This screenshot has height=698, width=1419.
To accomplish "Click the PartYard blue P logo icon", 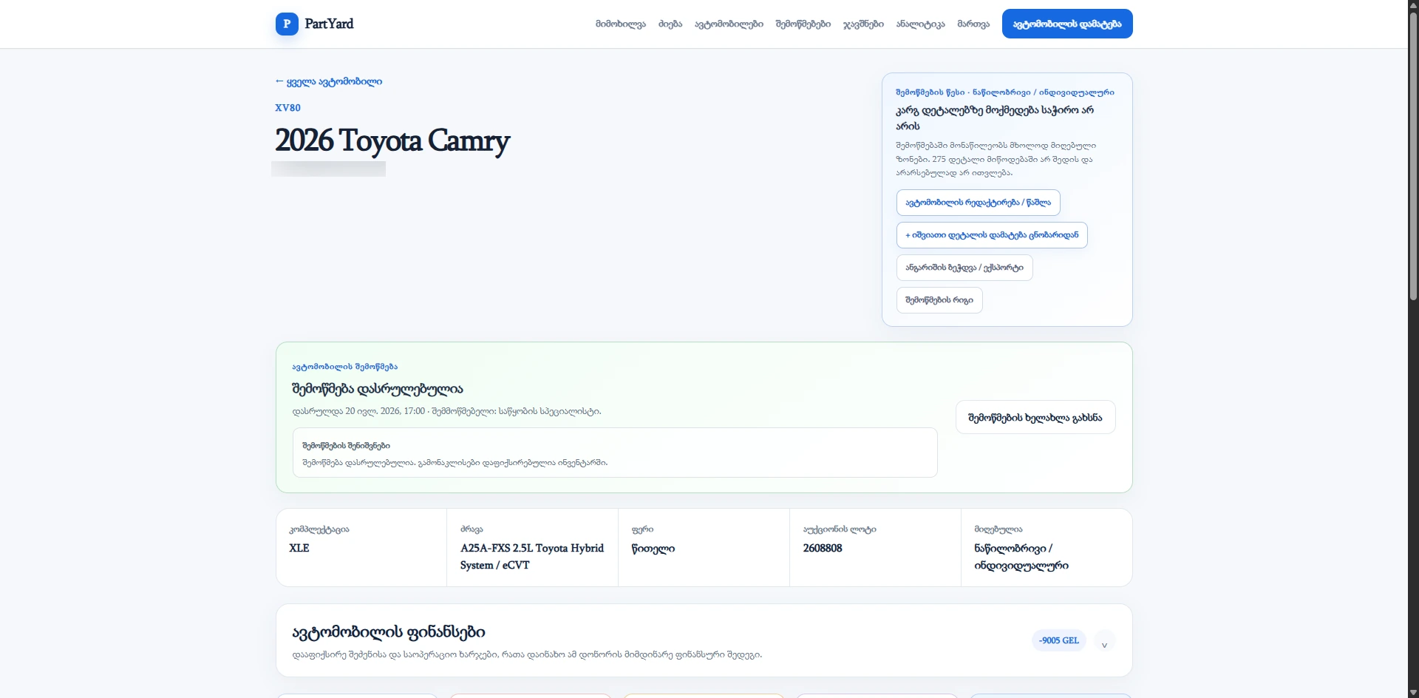I will click(x=287, y=24).
